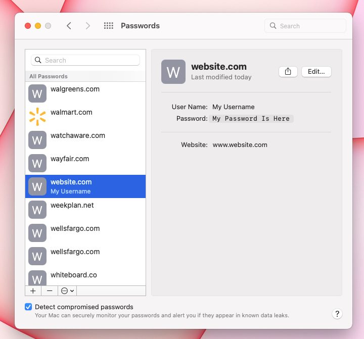The height and width of the screenshot is (339, 364).
Task: Go back with the left chevron
Action: [x=69, y=26]
